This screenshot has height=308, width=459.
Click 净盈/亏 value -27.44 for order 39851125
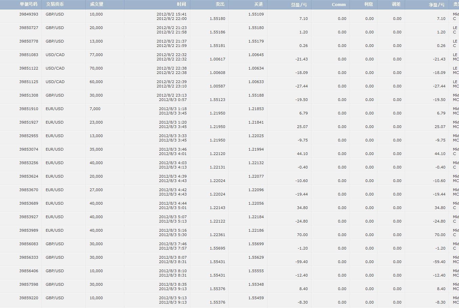pos(439,86)
